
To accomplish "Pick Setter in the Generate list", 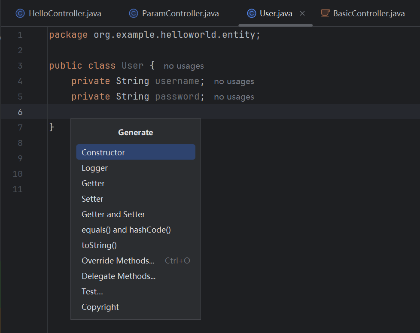I will (92, 199).
